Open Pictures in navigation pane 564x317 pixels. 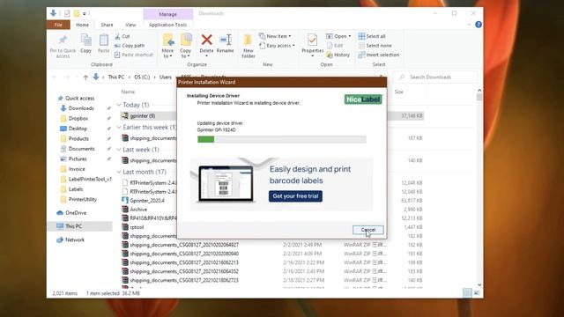78,158
